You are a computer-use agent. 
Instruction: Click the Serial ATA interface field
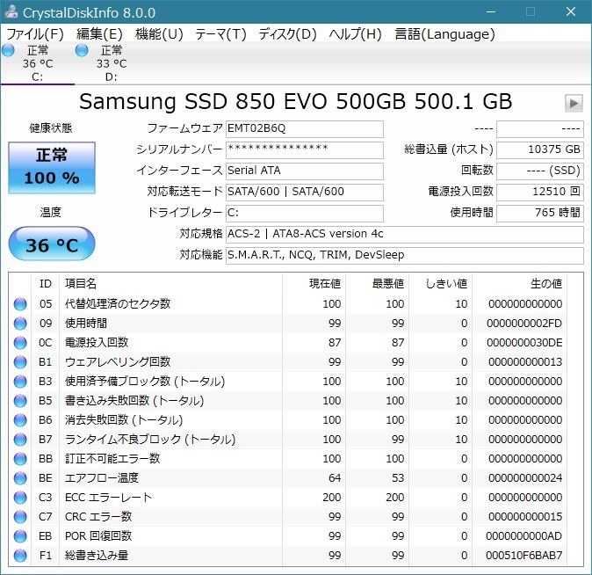pos(305,171)
